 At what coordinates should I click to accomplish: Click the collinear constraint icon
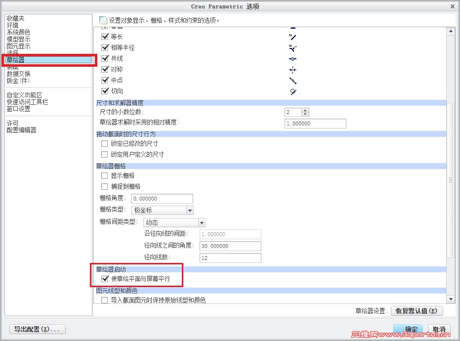coord(293,59)
